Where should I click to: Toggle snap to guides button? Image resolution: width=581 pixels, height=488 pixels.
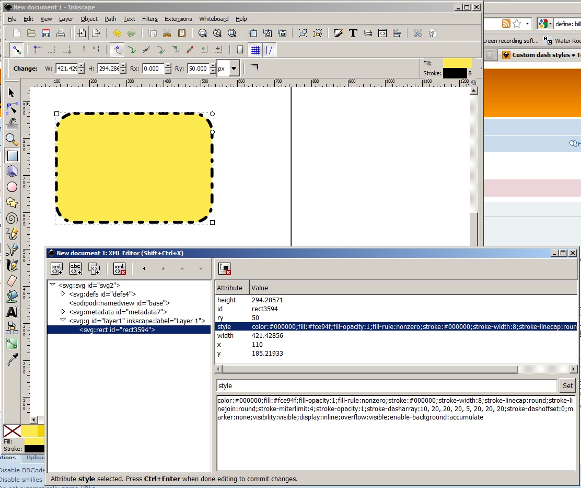point(270,50)
